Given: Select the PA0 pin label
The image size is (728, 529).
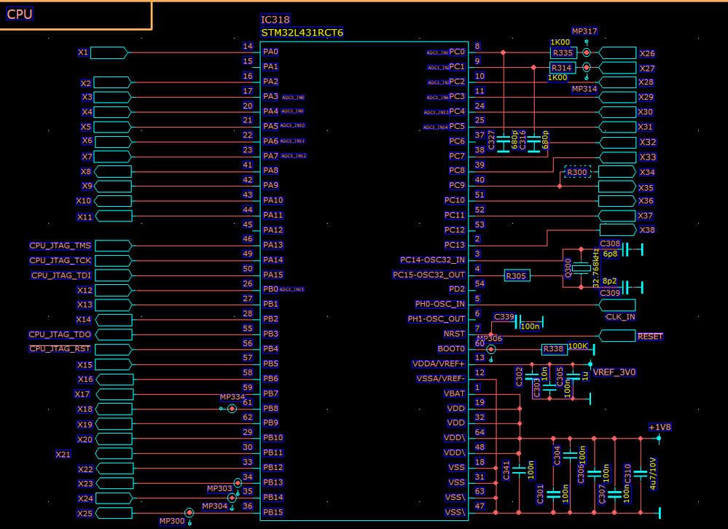Looking at the screenshot, I should (x=270, y=52).
